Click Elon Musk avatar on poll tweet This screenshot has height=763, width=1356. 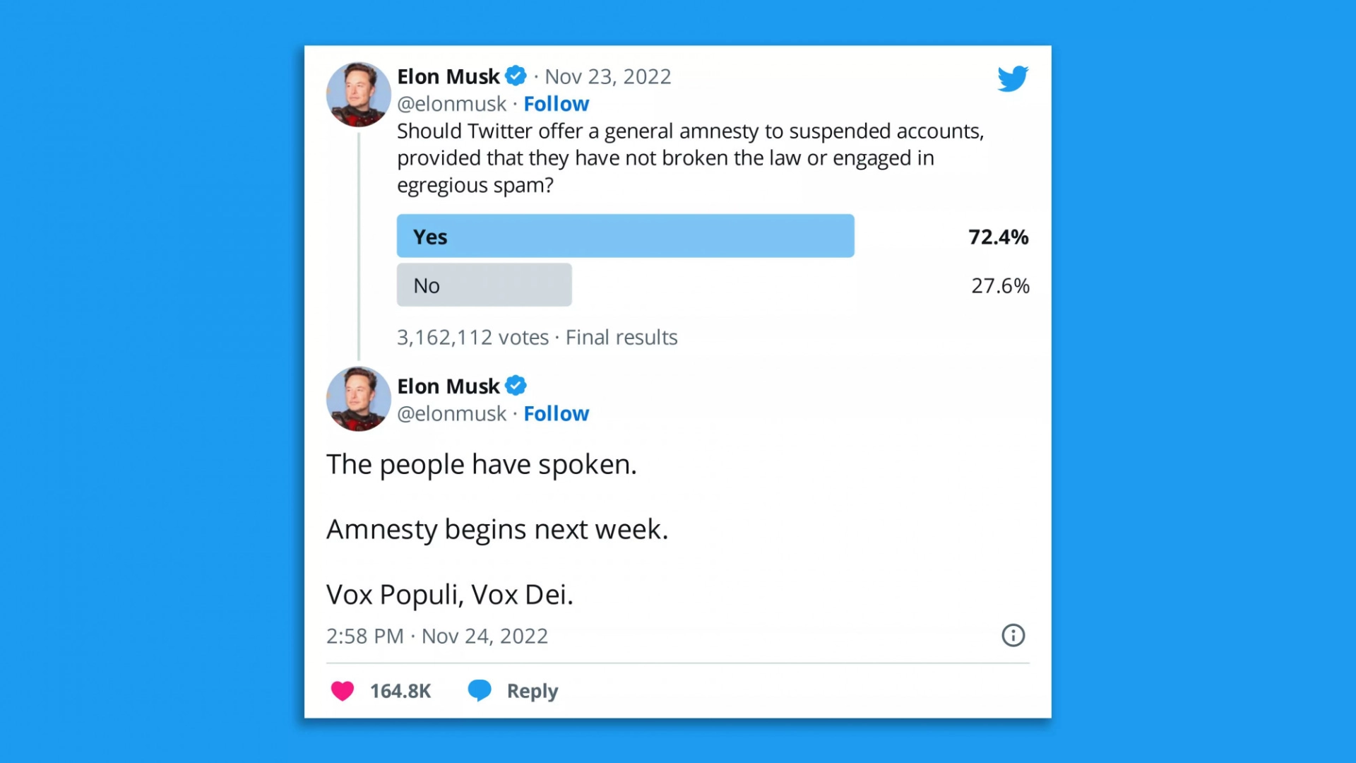[x=358, y=94]
